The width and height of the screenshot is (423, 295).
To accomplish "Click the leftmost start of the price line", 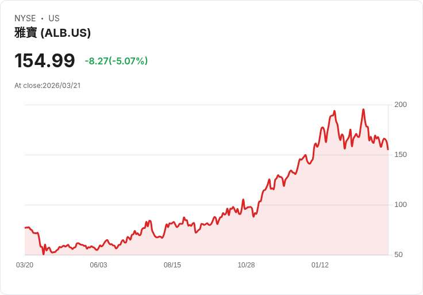I will click(x=25, y=228).
